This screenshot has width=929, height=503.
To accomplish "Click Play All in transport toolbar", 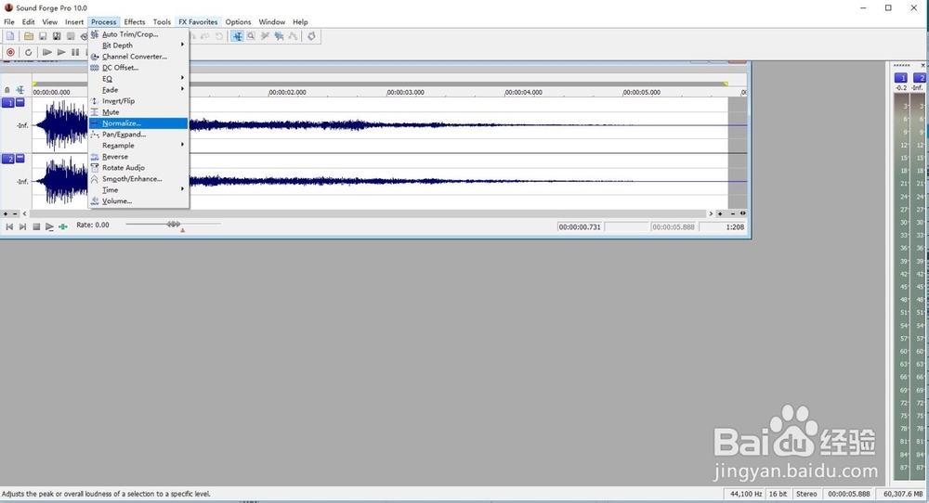I will (46, 52).
